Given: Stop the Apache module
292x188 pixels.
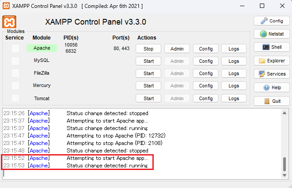Looking at the screenshot, I should pyautogui.click(x=148, y=49).
